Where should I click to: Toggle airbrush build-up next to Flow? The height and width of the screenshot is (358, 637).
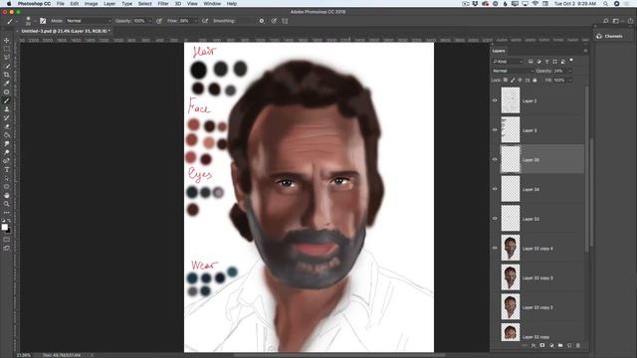click(x=205, y=21)
